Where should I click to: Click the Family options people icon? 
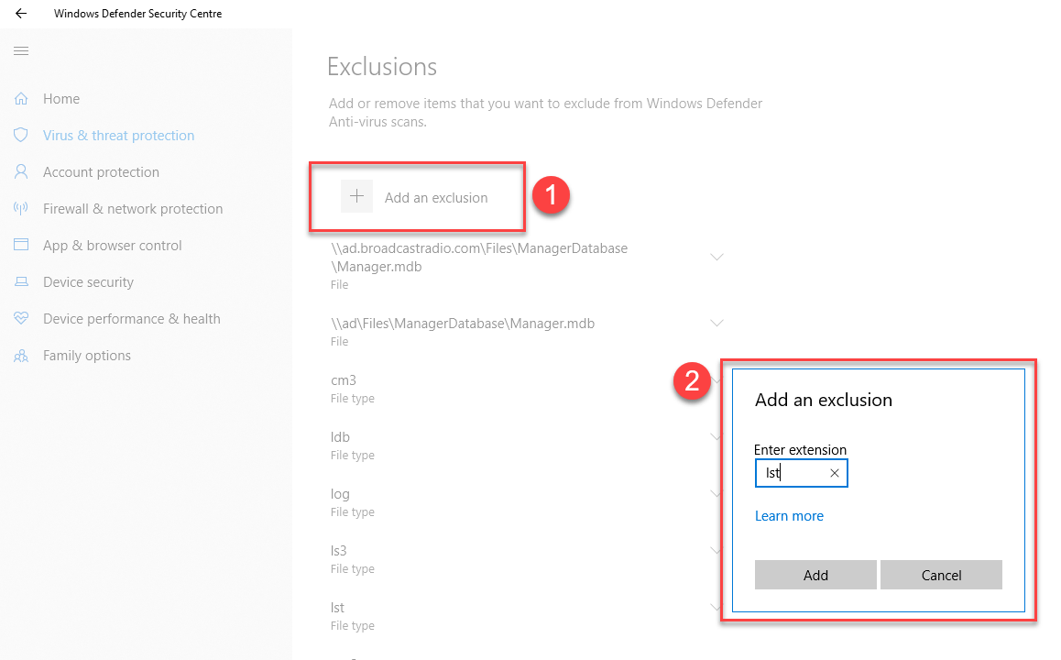(x=21, y=356)
